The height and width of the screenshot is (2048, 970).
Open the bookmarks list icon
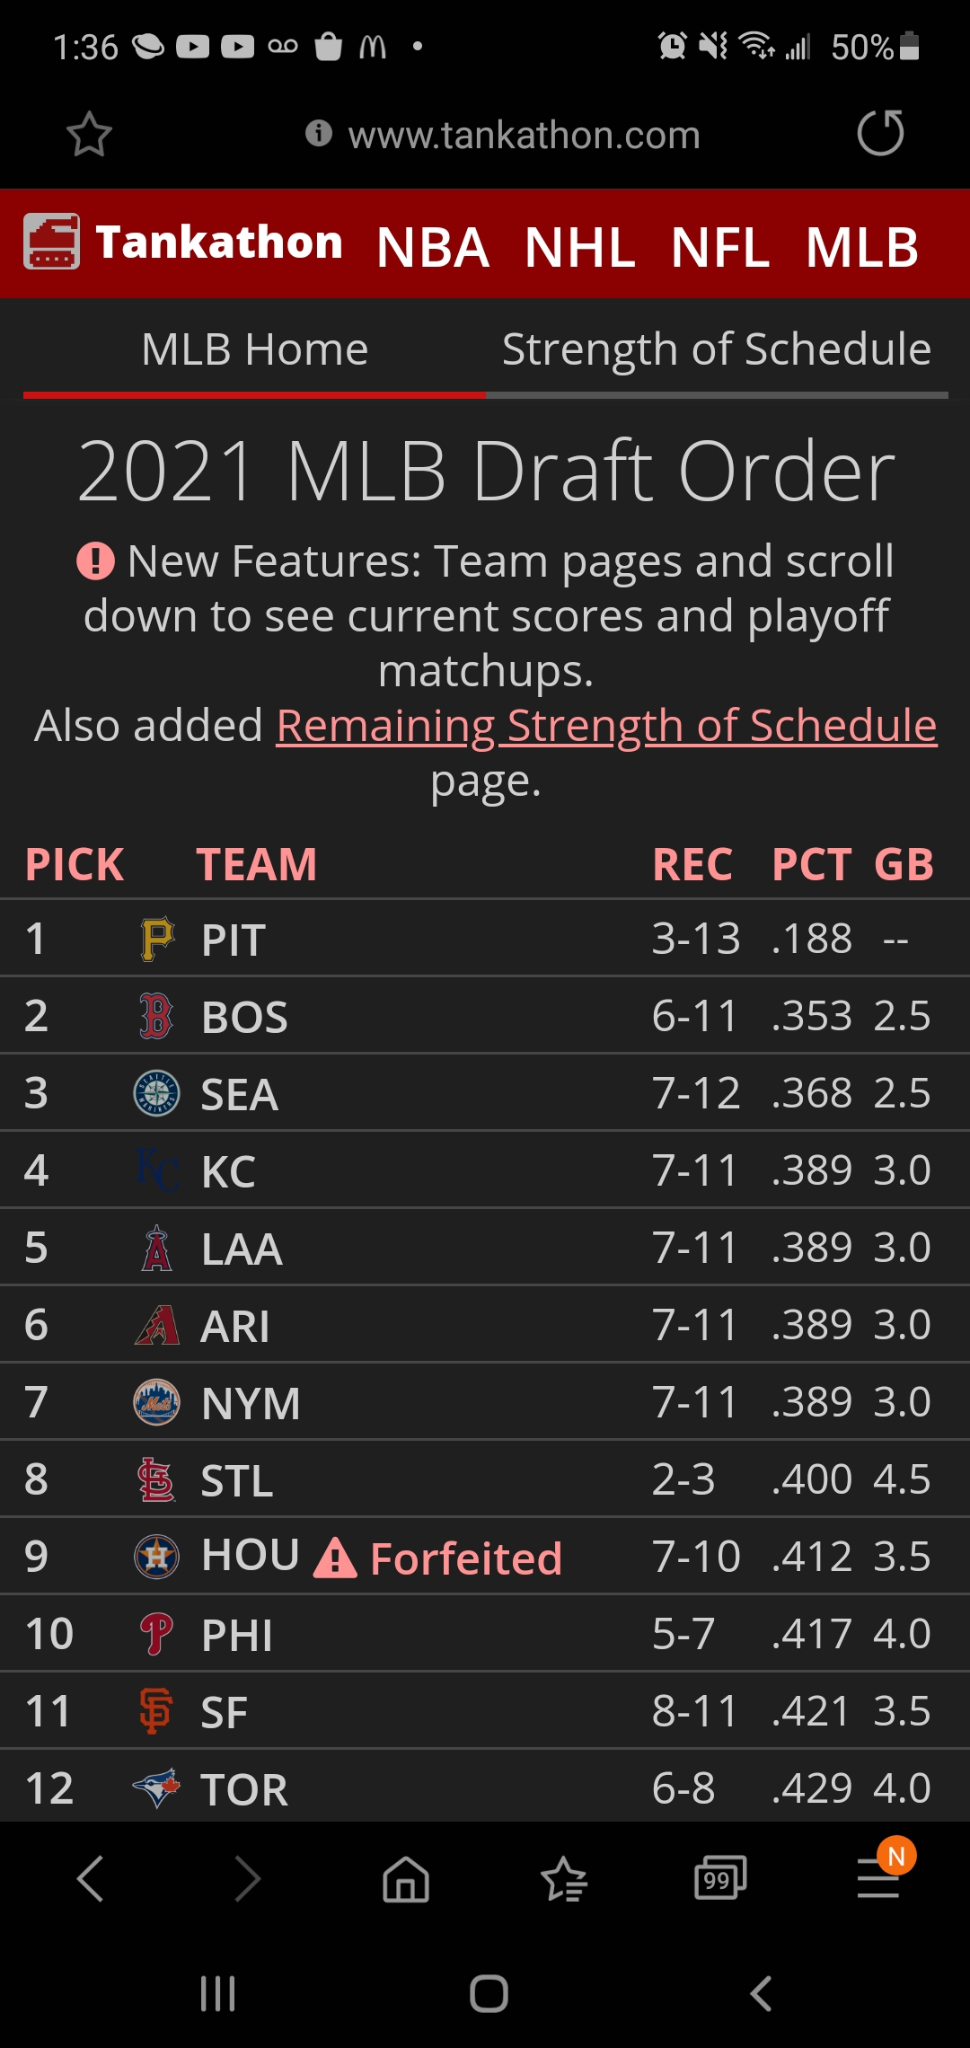coord(563,1879)
